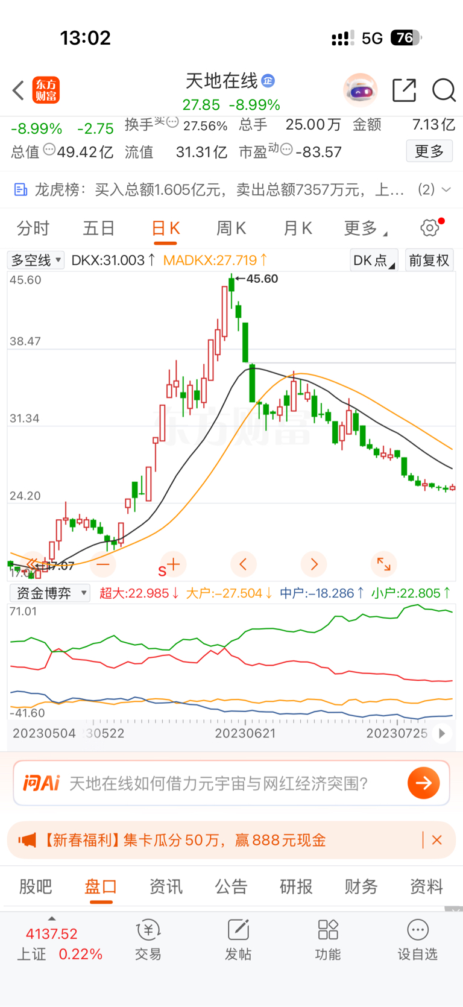This screenshot has height=1007, width=463.
Task: Move chart left with left arrow
Action: click(244, 564)
